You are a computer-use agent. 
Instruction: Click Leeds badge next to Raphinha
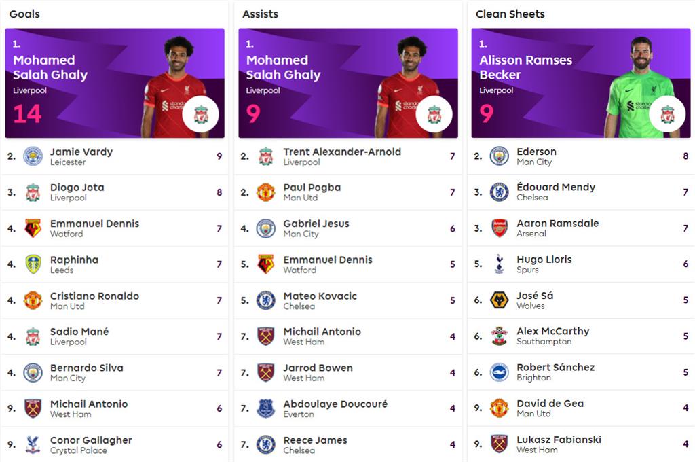coord(33,264)
